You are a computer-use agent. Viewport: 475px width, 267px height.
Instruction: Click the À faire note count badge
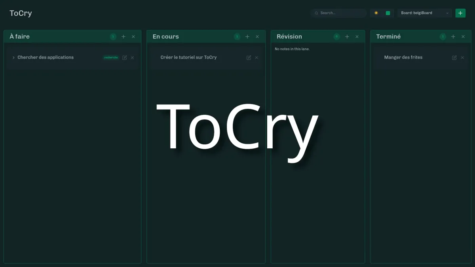point(113,37)
